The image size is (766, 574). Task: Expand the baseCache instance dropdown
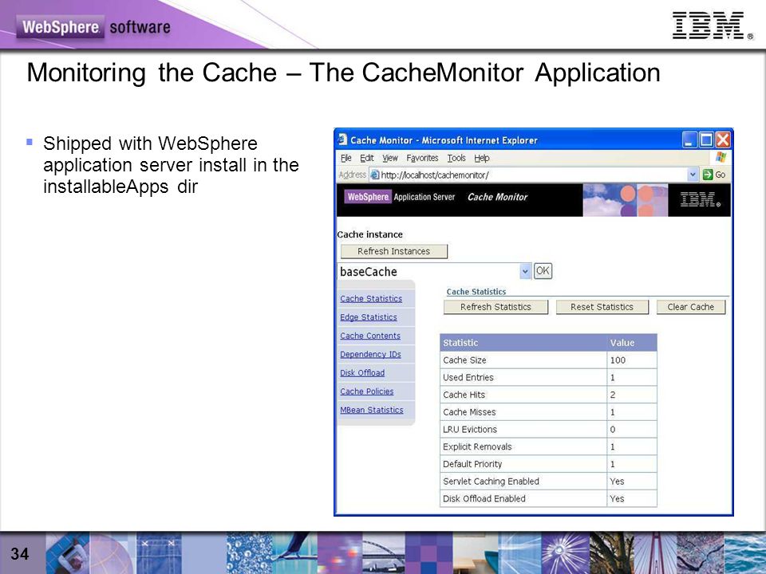tap(525, 271)
